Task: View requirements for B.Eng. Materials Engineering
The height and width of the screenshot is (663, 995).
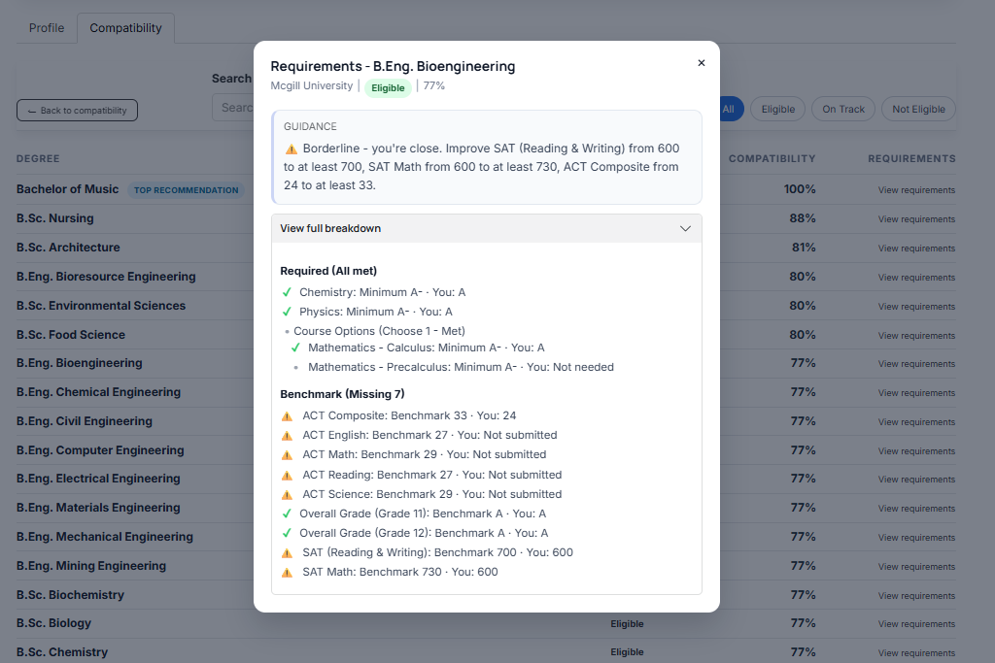Action: pyautogui.click(x=916, y=509)
